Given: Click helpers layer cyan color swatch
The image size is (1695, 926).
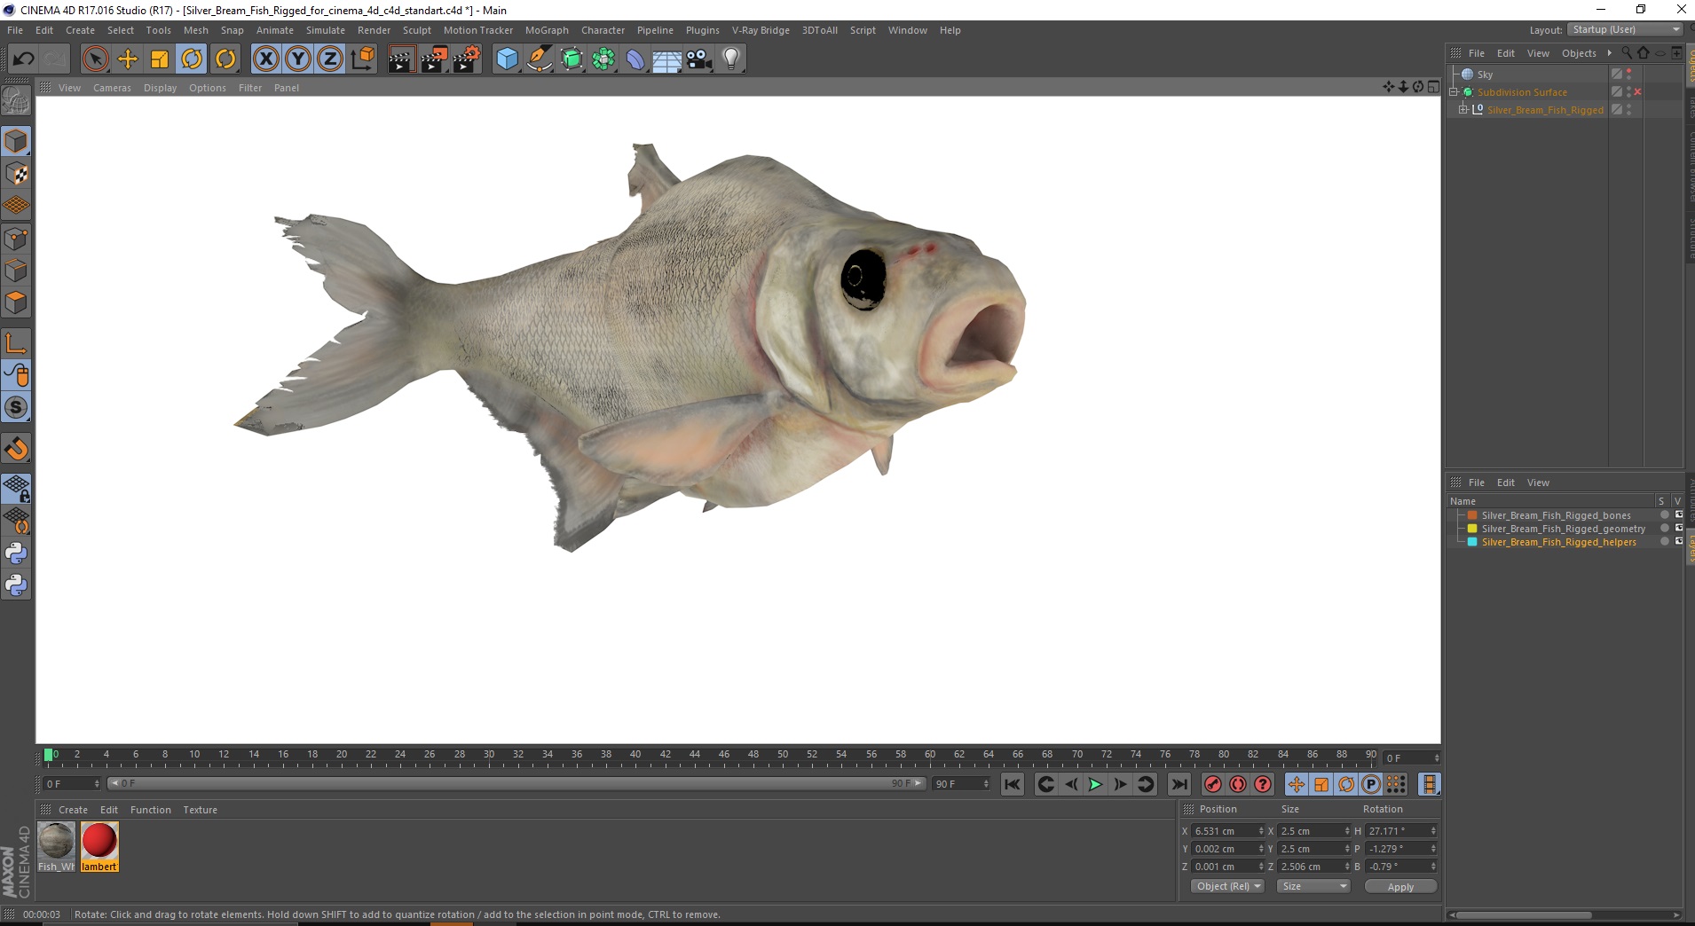Looking at the screenshot, I should pyautogui.click(x=1472, y=542).
